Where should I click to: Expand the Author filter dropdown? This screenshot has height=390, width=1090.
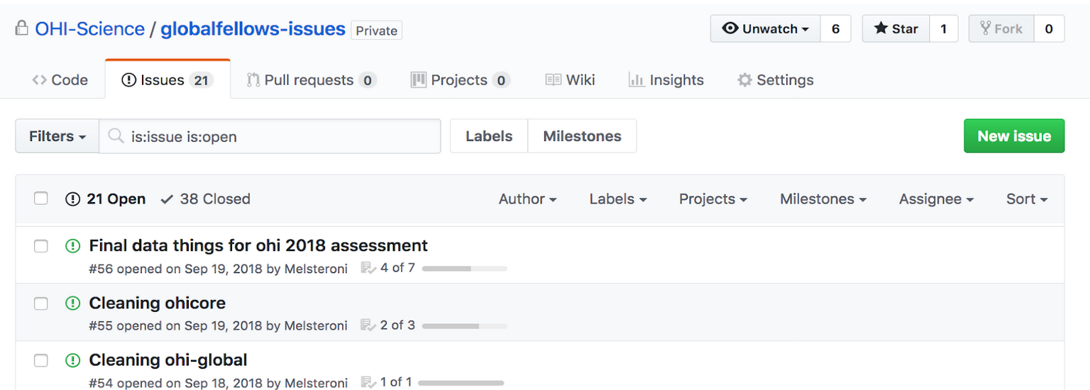click(527, 199)
